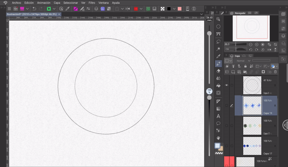Image resolution: width=288 pixels, height=167 pixels.
Task: Toggle the lock layer icon in Capa panel
Action: point(245,66)
